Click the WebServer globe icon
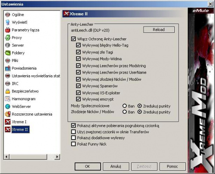215x174 pixels. pos(8,107)
